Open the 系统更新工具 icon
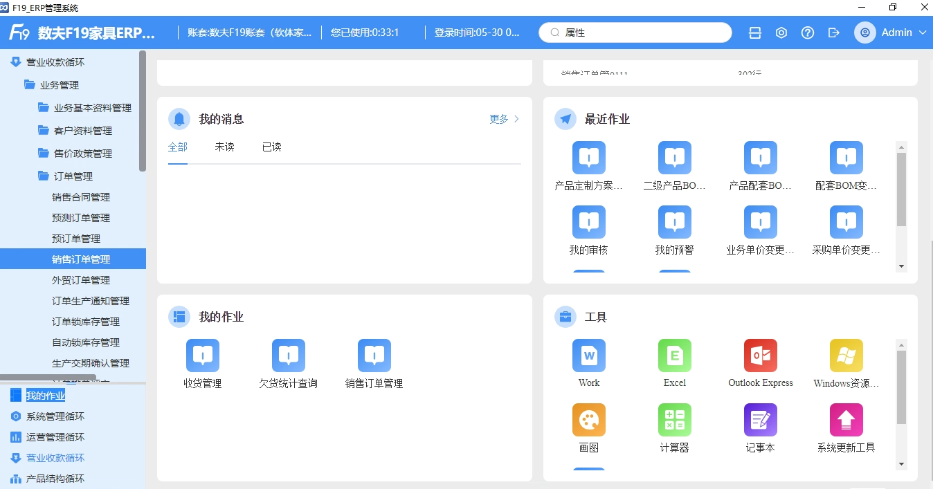The width and height of the screenshot is (933, 489). [x=846, y=420]
